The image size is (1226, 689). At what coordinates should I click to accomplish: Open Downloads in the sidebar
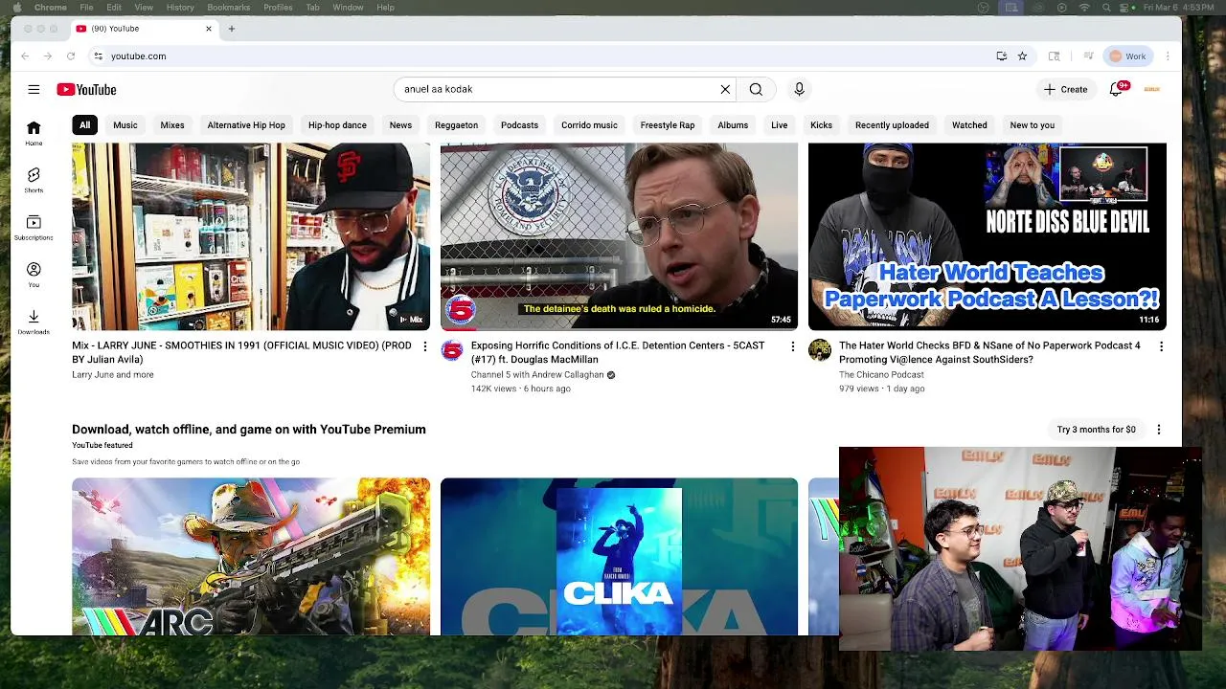(x=34, y=322)
